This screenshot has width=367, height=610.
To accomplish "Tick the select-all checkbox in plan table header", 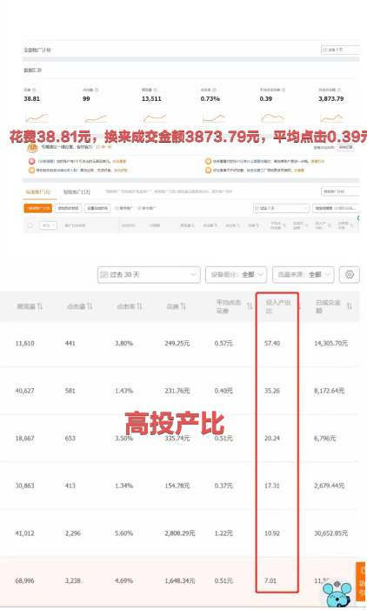I will coord(30,225).
